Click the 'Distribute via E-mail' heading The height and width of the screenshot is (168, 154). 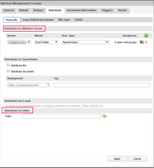17,101
